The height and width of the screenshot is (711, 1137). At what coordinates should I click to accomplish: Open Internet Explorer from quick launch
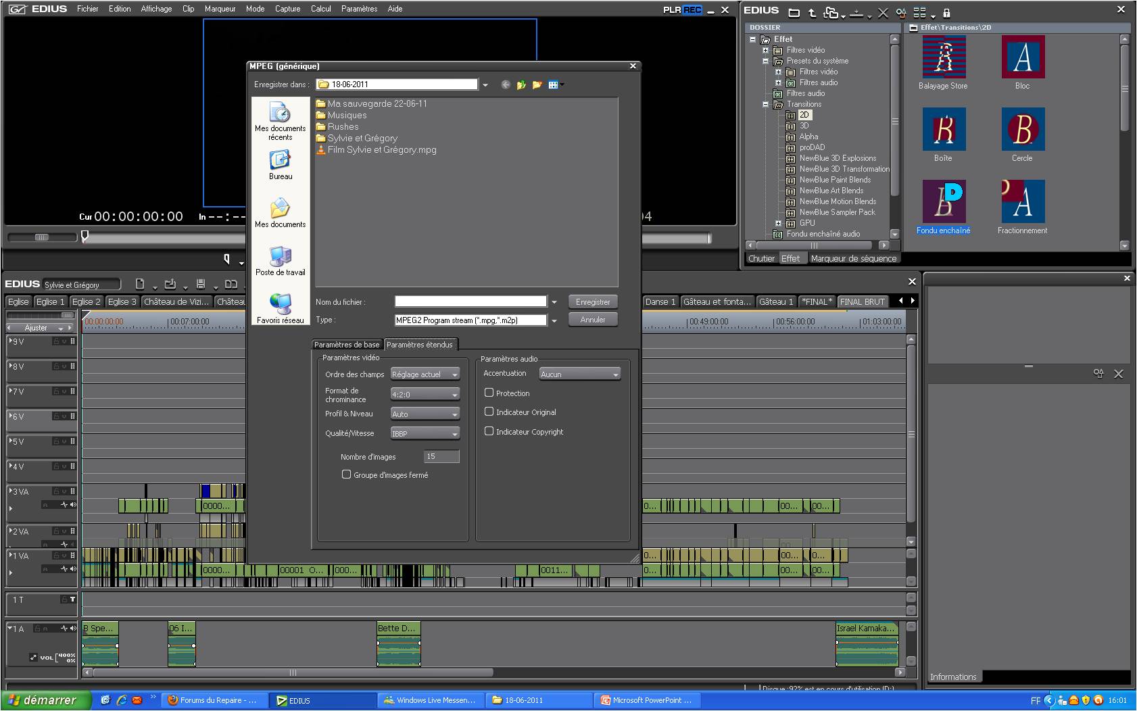click(x=122, y=700)
